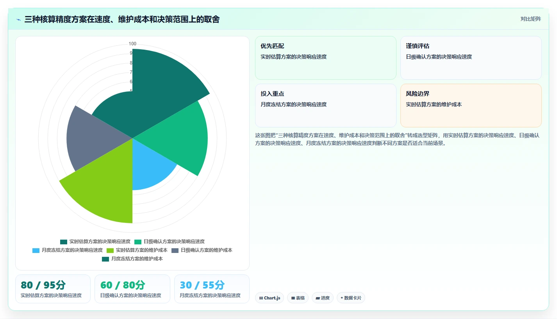
Task: Click the 进度 tag chip
Action: [323, 298]
